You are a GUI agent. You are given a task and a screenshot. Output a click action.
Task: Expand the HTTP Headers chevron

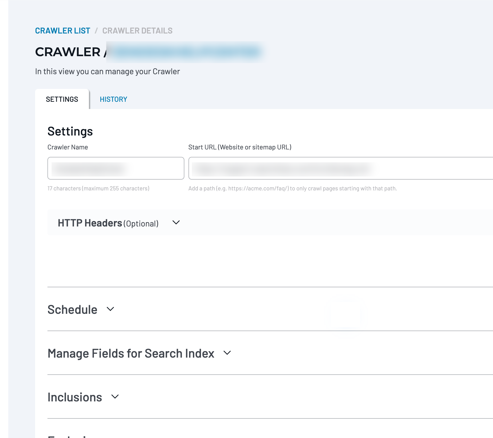[176, 222]
